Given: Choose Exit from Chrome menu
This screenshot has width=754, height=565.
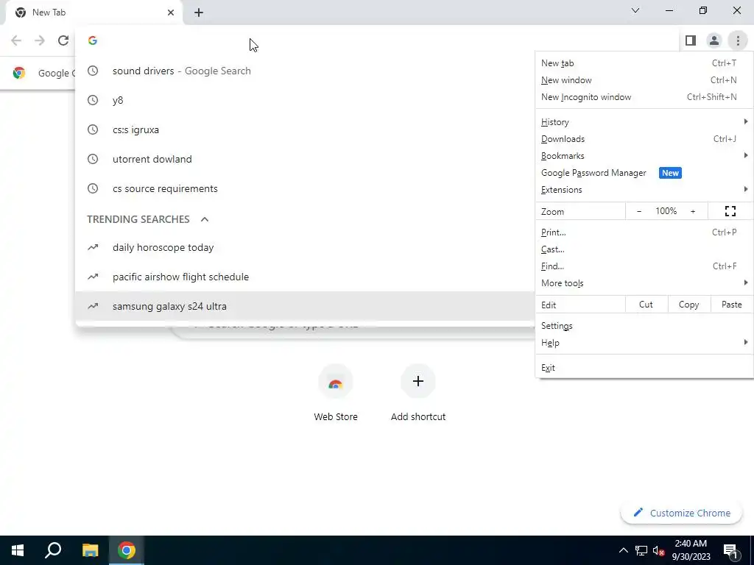Looking at the screenshot, I should pyautogui.click(x=644, y=368).
